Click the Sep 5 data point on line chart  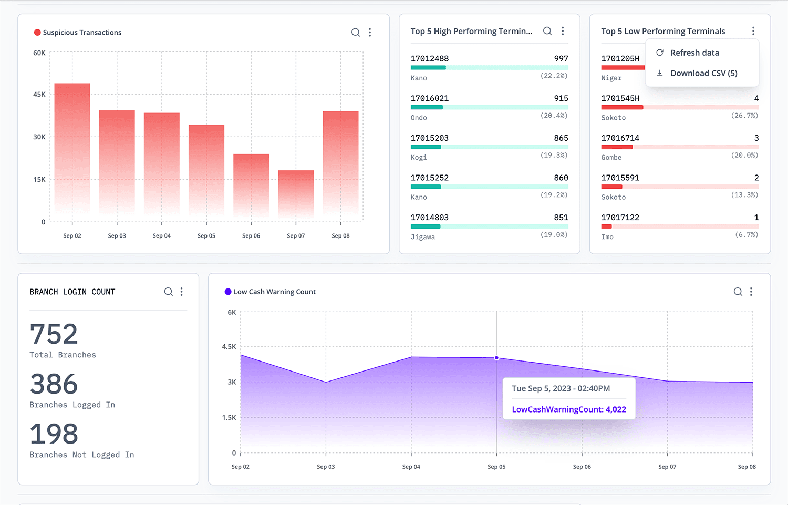(496, 358)
